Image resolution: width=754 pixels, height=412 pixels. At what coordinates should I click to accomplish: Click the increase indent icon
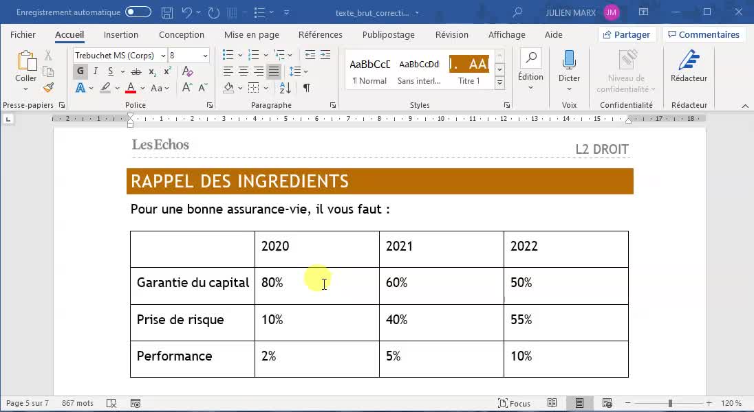coord(325,55)
